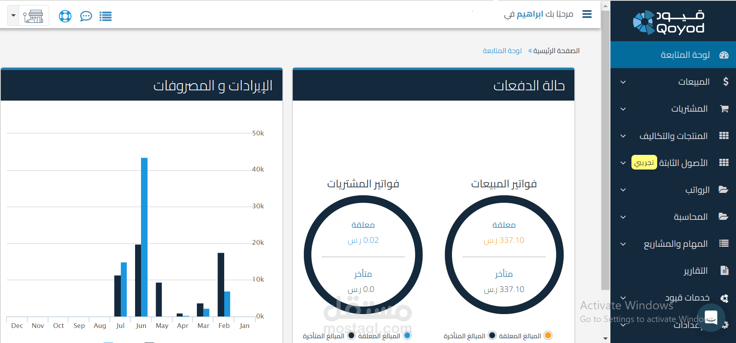This screenshot has width=736, height=343.
Task: Click the فواتير المبيعات chart title
Action: (504, 184)
